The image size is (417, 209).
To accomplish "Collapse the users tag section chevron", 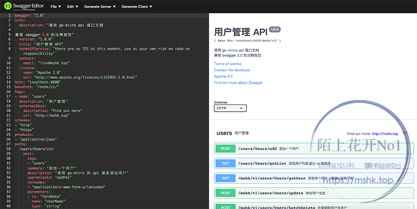I will coord(406,133).
